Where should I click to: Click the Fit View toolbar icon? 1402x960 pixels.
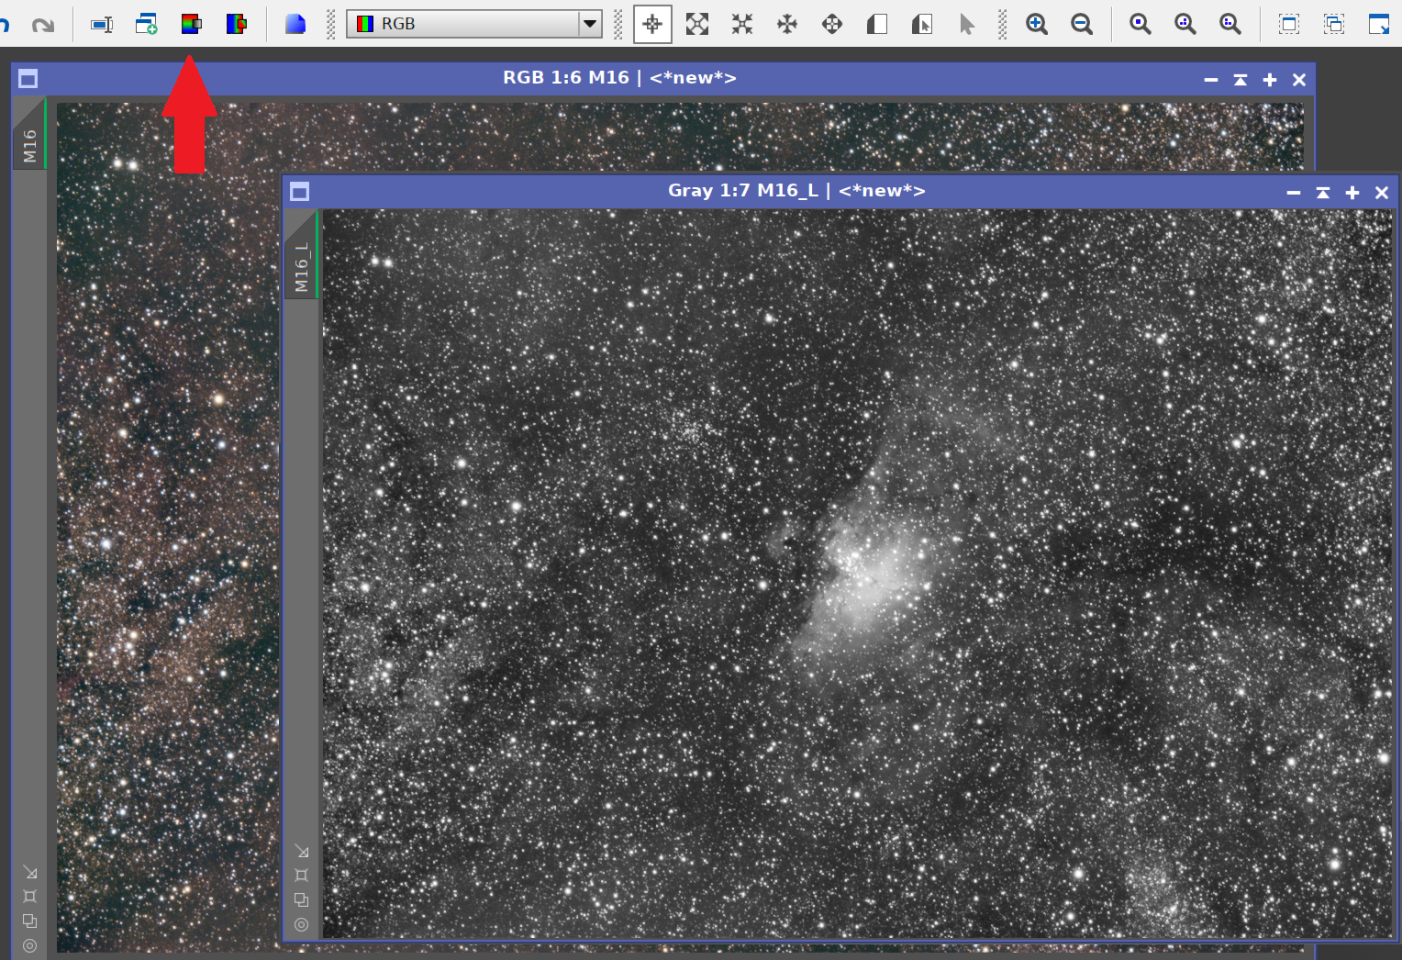click(x=697, y=24)
